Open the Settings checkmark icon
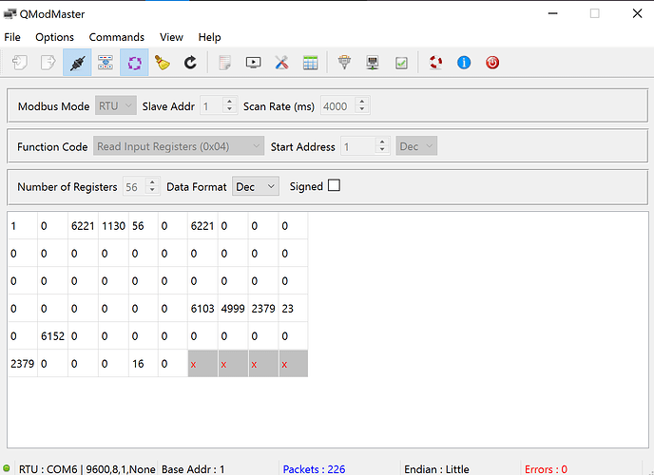This screenshot has width=654, height=475. click(401, 63)
